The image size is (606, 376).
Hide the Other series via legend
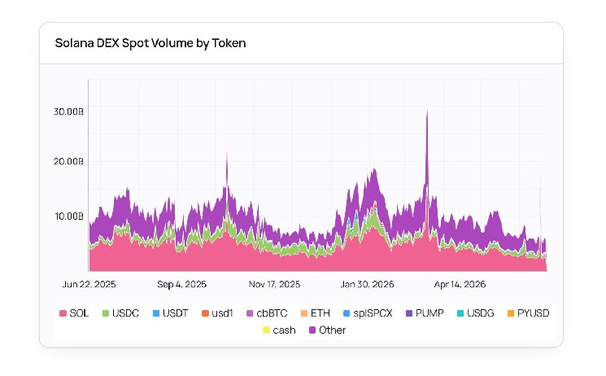tap(327, 330)
